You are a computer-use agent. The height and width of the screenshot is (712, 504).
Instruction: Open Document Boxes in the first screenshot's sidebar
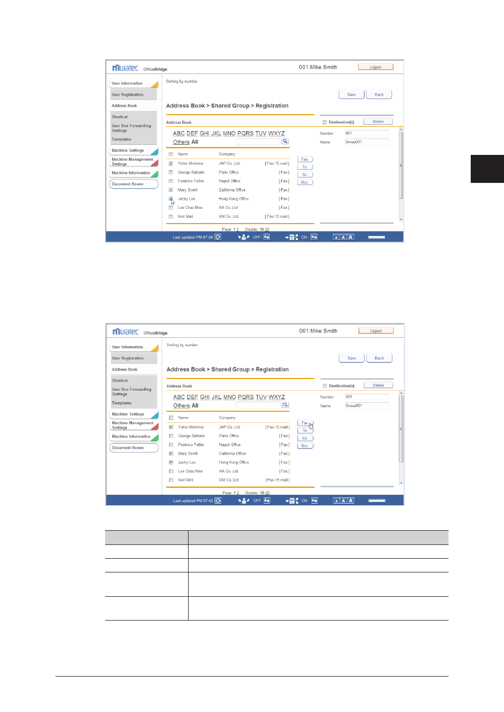click(134, 184)
